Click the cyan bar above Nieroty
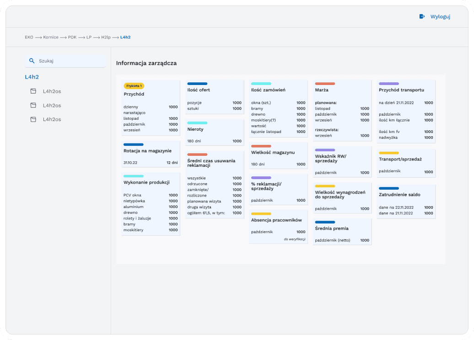The image size is (474, 340). 197,123
